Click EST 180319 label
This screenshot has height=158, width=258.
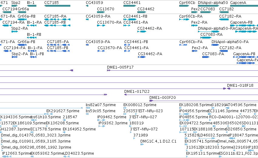tap(136, 123)
